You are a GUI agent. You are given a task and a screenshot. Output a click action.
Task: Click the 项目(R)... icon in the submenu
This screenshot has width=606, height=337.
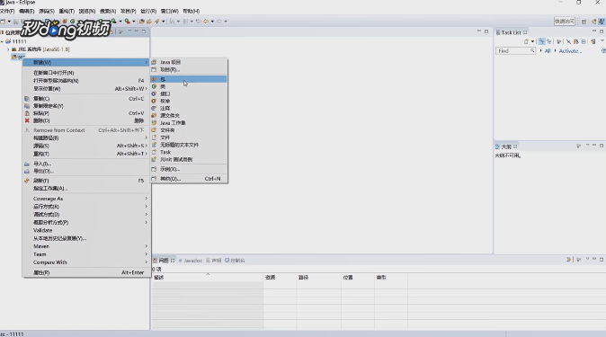click(x=154, y=69)
